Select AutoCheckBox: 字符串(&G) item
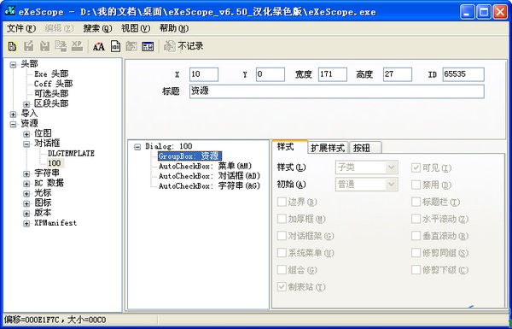This screenshot has width=512, height=329. click(x=209, y=186)
